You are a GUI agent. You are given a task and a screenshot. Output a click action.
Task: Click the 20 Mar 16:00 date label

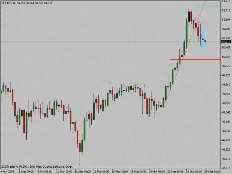(176, 171)
